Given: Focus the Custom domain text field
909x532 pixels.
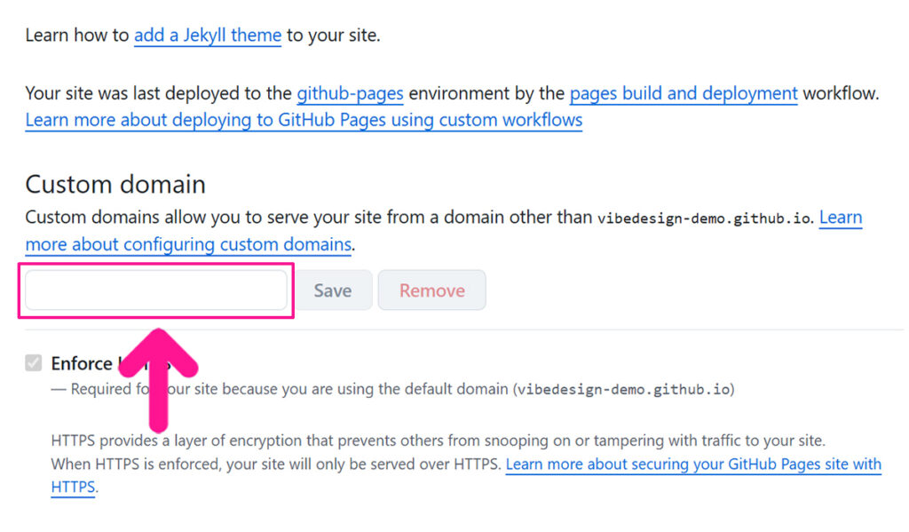Looking at the screenshot, I should [156, 290].
